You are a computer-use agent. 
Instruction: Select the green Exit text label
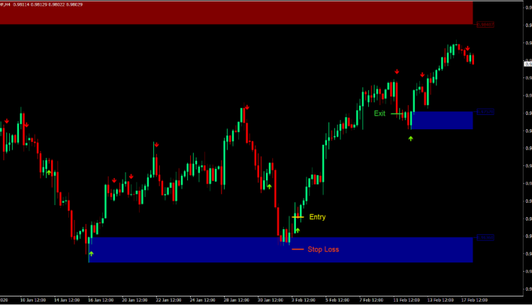[379, 113]
